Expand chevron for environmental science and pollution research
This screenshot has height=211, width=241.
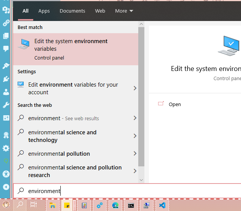pyautogui.click(x=135, y=171)
